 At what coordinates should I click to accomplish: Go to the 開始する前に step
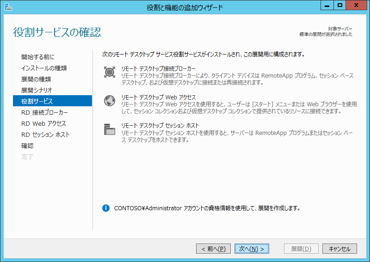coord(38,57)
